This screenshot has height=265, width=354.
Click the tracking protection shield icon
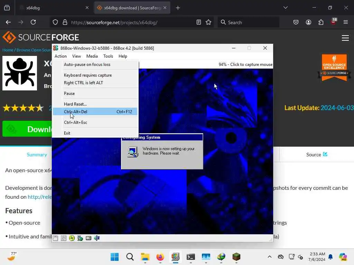coord(55,22)
